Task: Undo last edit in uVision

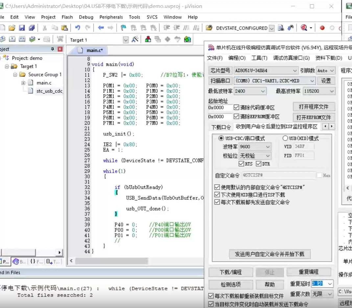Action: point(78,28)
